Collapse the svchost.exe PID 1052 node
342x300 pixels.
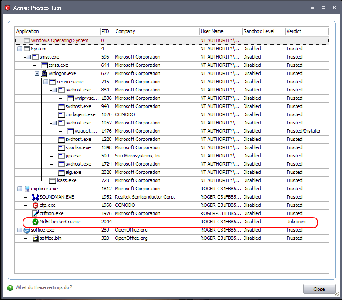pos(54,123)
